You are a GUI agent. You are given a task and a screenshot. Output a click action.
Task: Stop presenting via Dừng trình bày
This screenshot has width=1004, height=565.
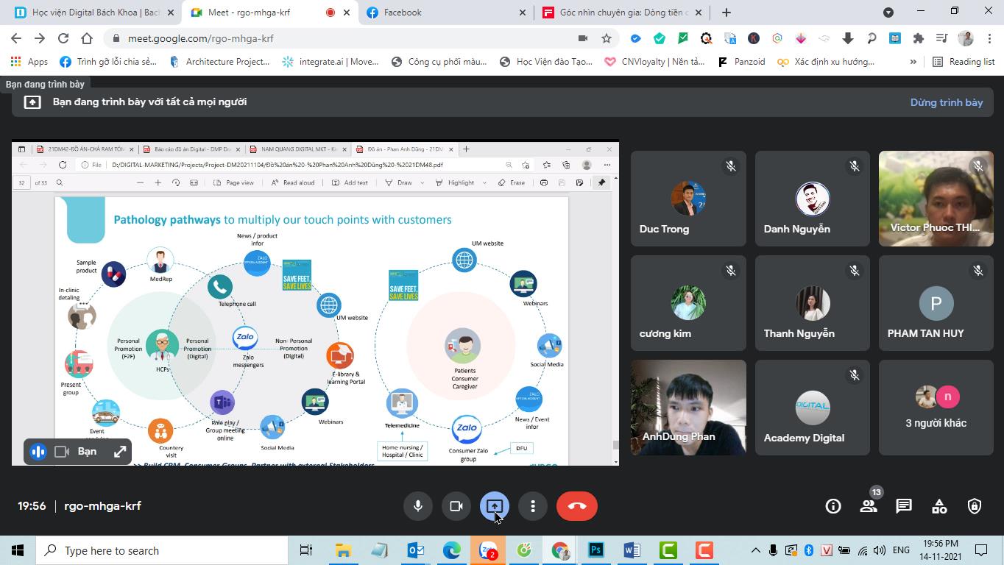click(947, 102)
